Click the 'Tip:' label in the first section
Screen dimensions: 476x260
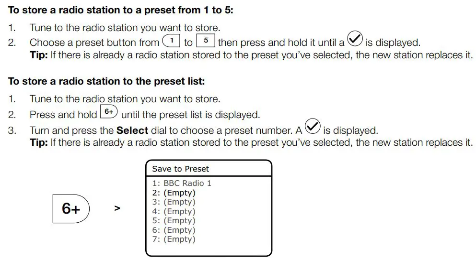click(38, 55)
